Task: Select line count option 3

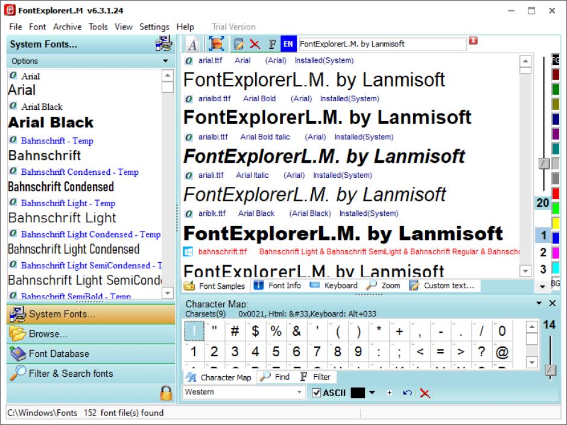Action: 543,269
